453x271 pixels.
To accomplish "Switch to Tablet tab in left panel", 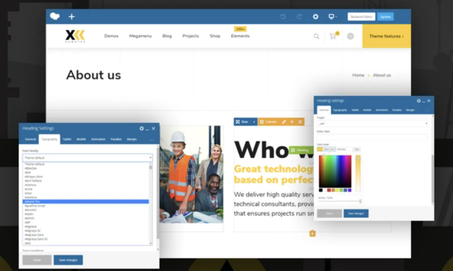I will point(67,139).
